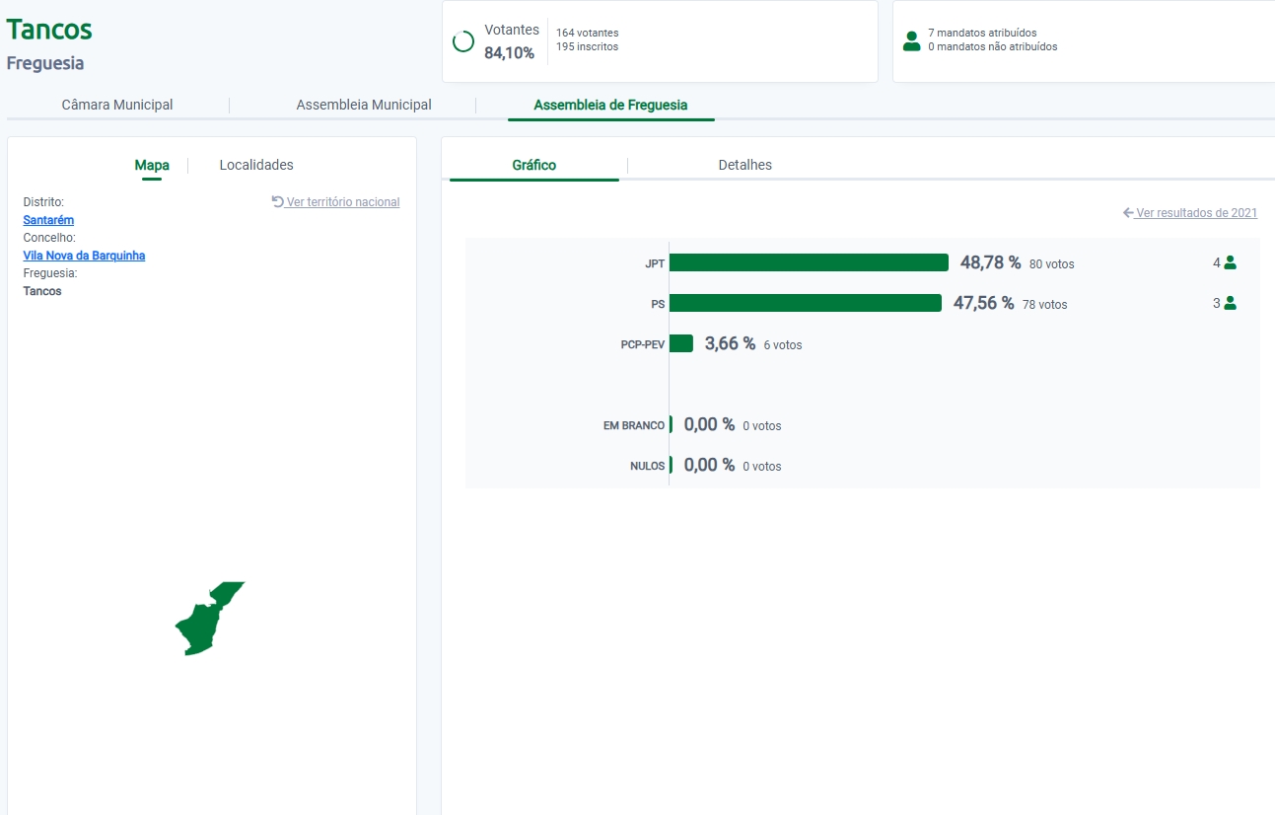
Task: Follow the Vila Nova da Barquinha link
Action: [84, 256]
